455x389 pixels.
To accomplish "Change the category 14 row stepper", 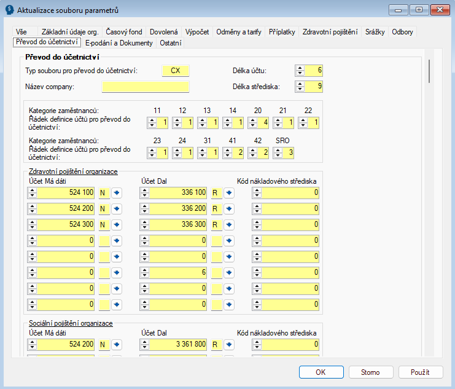I will pos(227,122).
